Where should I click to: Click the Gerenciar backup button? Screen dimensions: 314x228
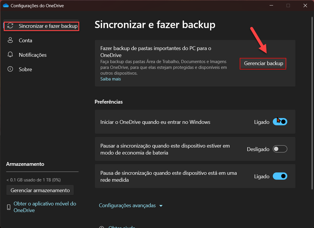click(263, 63)
